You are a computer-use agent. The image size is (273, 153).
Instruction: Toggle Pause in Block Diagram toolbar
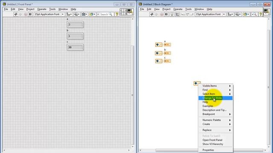pos(166,14)
